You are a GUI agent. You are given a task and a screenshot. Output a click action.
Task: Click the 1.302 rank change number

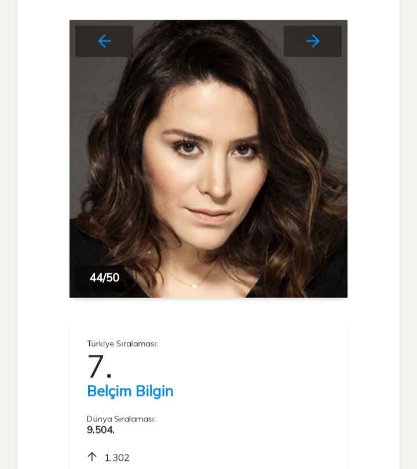(117, 457)
